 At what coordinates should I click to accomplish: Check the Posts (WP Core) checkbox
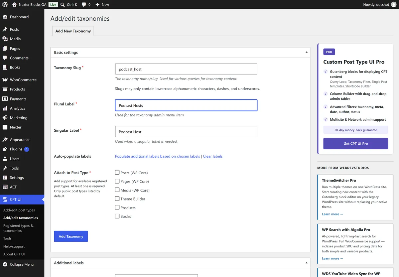117,172
